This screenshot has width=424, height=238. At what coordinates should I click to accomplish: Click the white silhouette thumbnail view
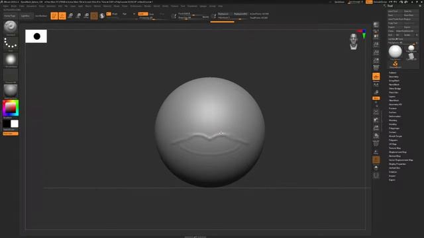click(36, 36)
